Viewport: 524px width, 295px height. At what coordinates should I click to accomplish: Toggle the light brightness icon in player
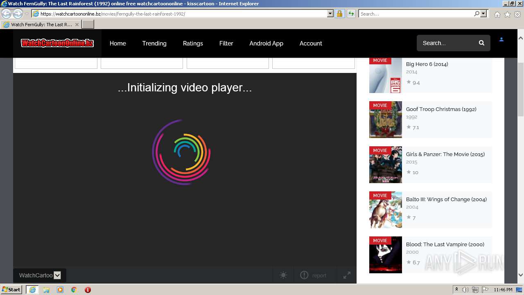point(283,275)
